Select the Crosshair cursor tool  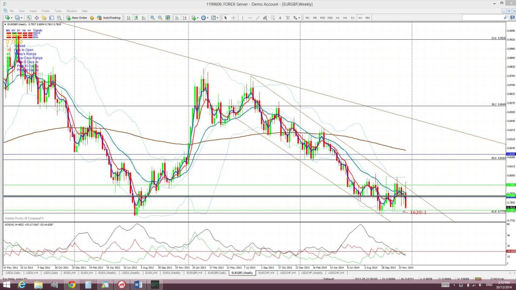click(233, 18)
